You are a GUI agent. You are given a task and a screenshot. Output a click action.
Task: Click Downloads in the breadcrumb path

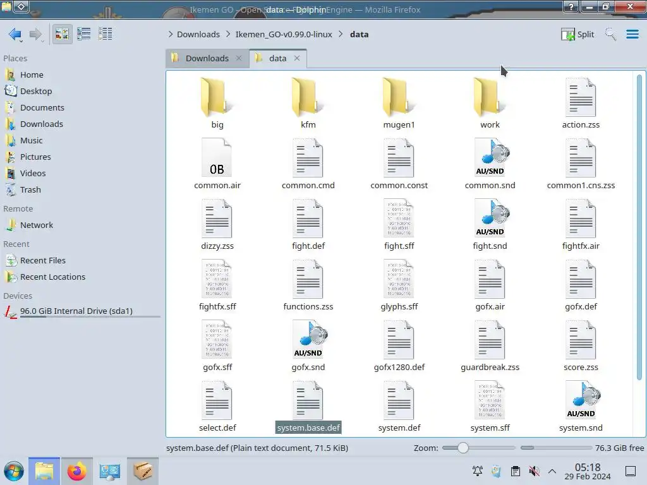(x=198, y=34)
